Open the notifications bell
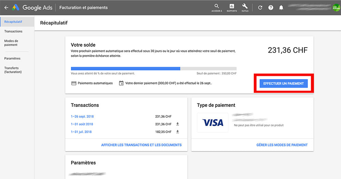 click(281, 7)
